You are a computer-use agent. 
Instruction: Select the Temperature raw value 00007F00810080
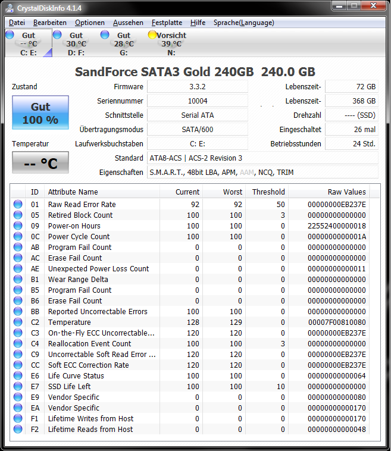[337, 322]
